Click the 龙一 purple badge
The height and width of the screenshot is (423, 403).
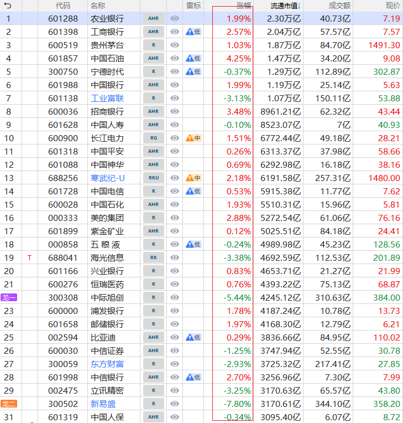(x=9, y=297)
